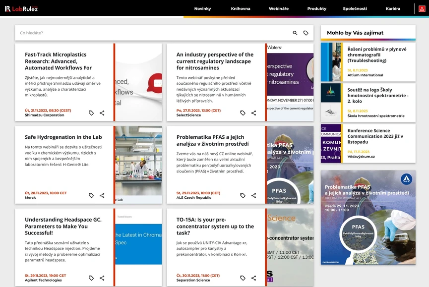Screen dimensions: 429x287
Task: Open tag icon on the nitrosamines webinar card
Action: 243,113
